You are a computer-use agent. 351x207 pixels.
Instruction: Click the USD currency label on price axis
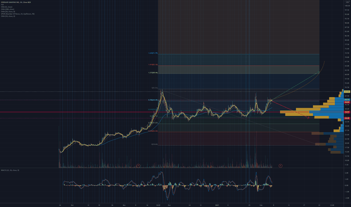click(x=347, y=2)
